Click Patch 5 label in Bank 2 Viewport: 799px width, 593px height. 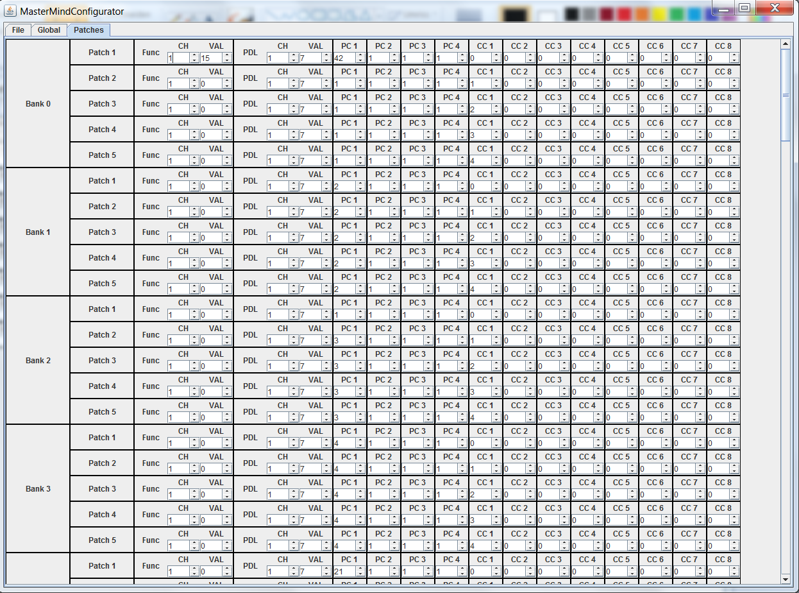click(x=102, y=412)
